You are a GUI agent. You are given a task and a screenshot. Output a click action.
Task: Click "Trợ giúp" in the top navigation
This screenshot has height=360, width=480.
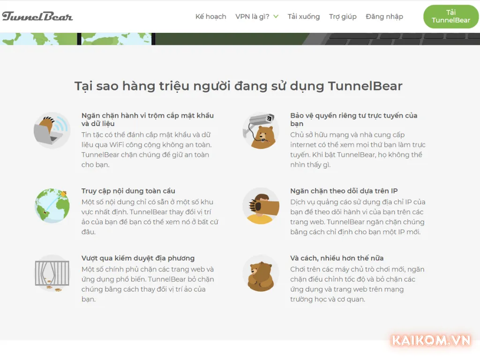pos(343,16)
